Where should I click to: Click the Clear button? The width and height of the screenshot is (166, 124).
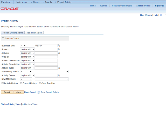tap(19, 92)
